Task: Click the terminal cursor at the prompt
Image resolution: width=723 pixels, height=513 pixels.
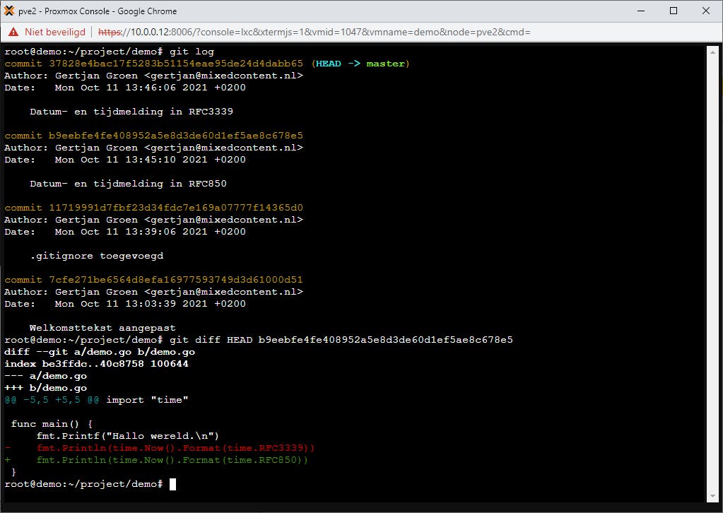Action: 172,484
